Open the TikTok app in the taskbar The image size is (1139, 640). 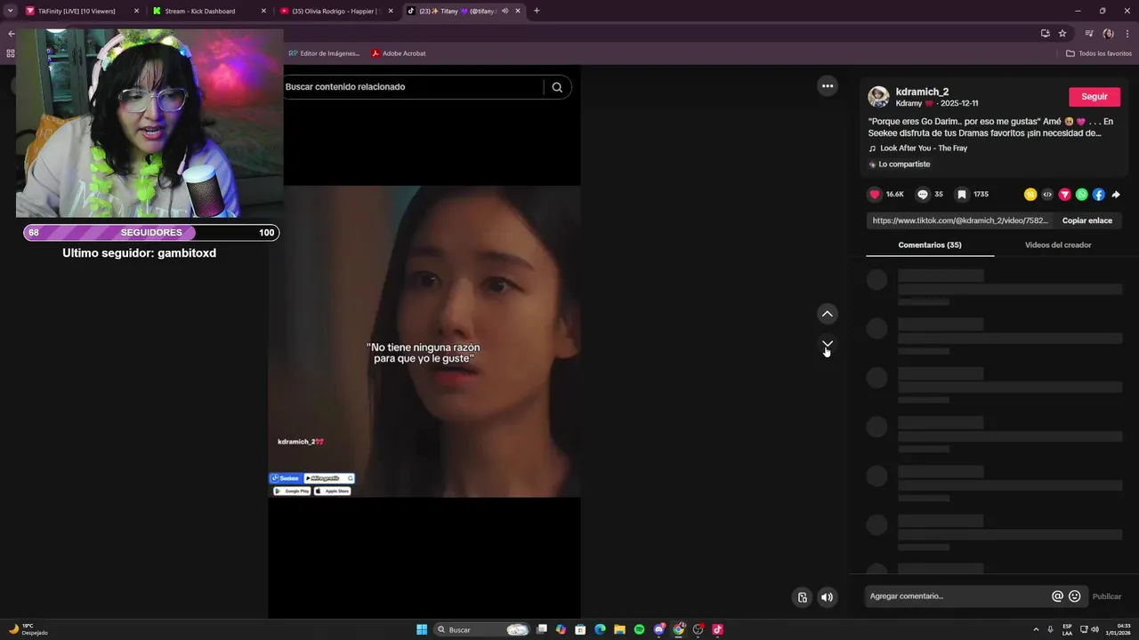[x=717, y=629]
